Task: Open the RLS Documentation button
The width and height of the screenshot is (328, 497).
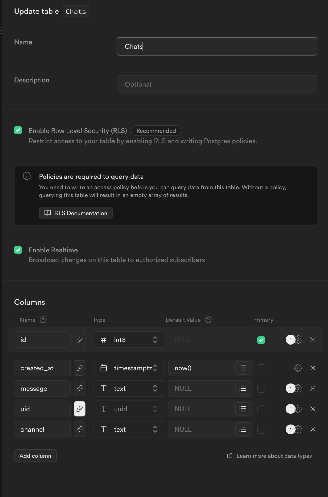Action: point(76,213)
